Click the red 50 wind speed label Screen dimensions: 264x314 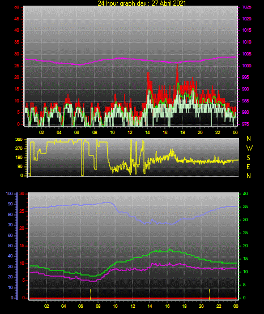tap(17, 7)
